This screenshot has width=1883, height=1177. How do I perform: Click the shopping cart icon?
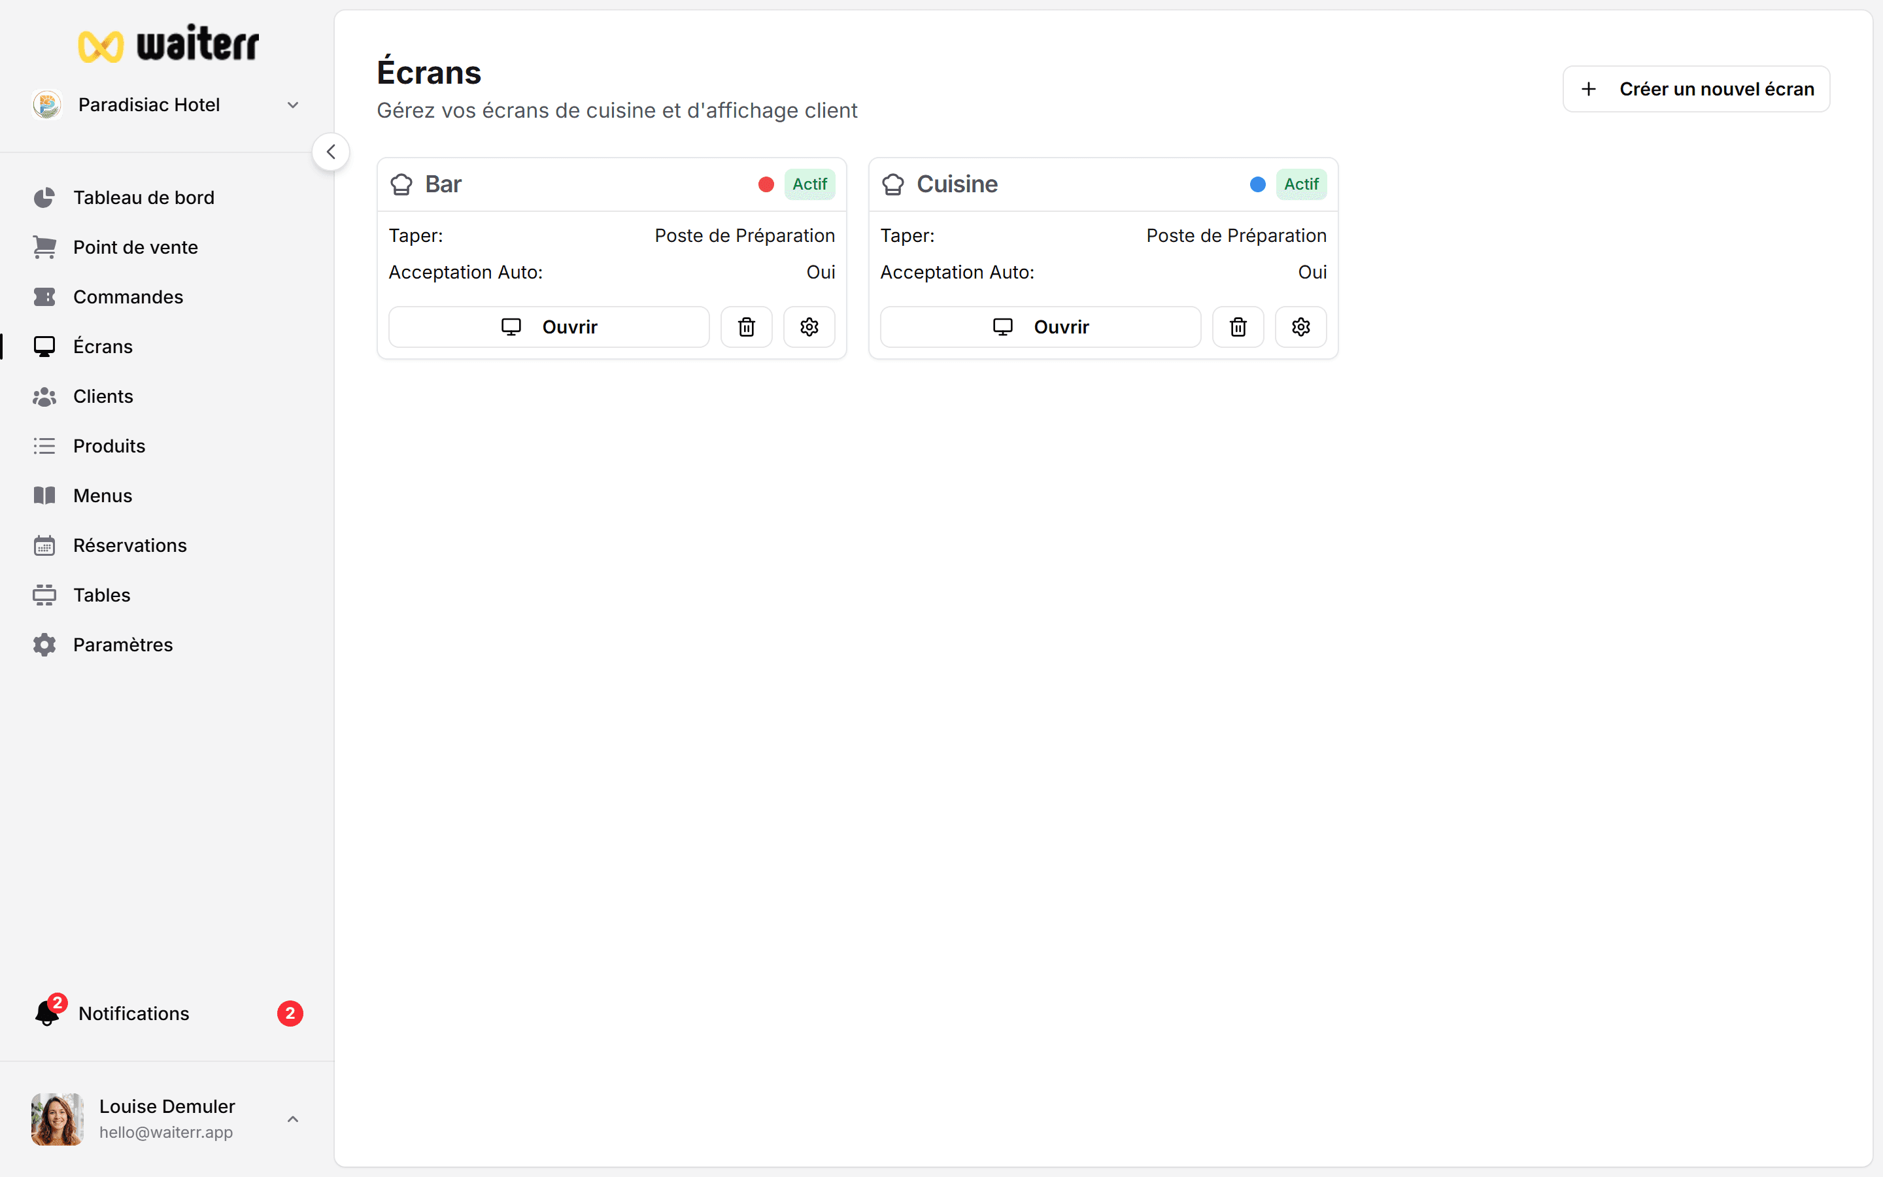44,248
